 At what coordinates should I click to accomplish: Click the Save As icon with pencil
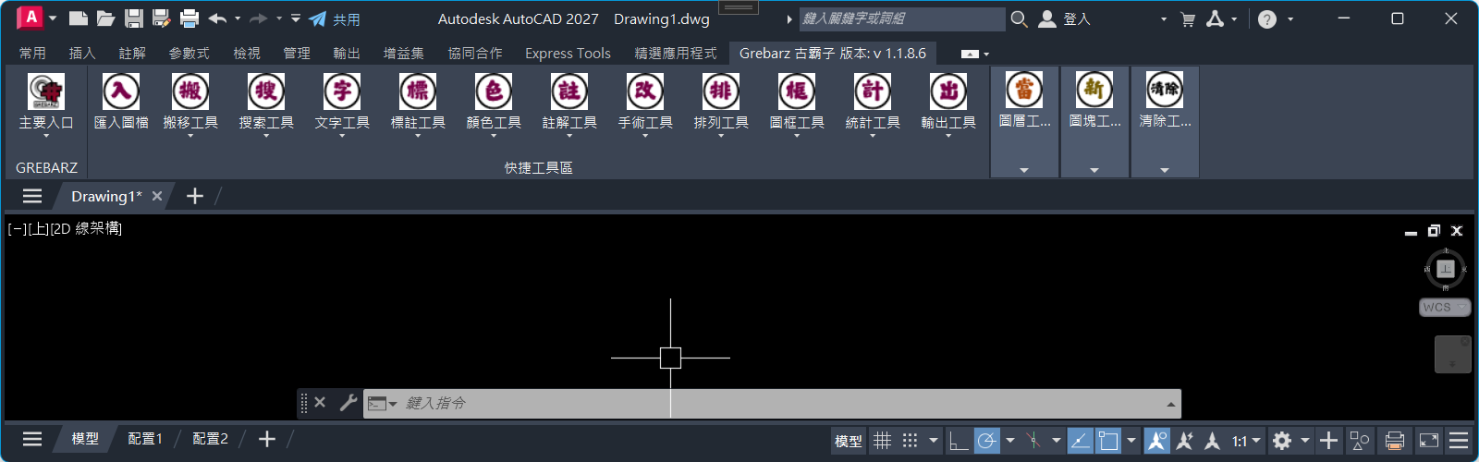coord(162,18)
